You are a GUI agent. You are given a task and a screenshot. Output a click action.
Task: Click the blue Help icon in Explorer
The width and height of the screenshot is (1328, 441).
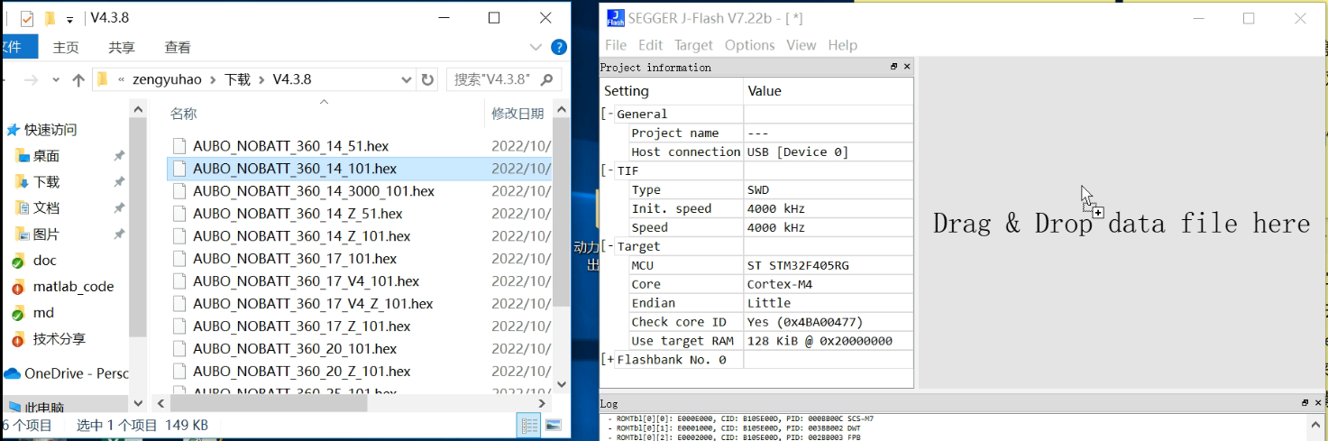(559, 47)
